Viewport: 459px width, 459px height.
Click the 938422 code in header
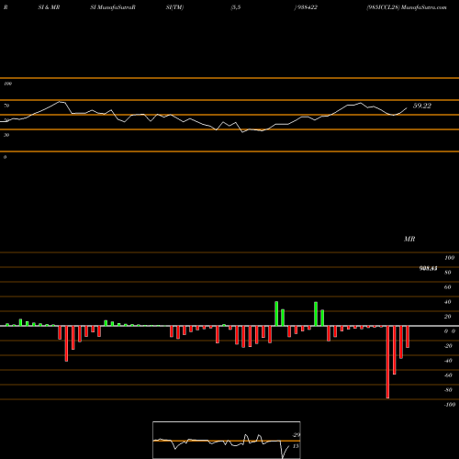point(307,7)
